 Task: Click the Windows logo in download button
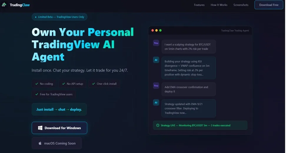[x=40, y=128]
